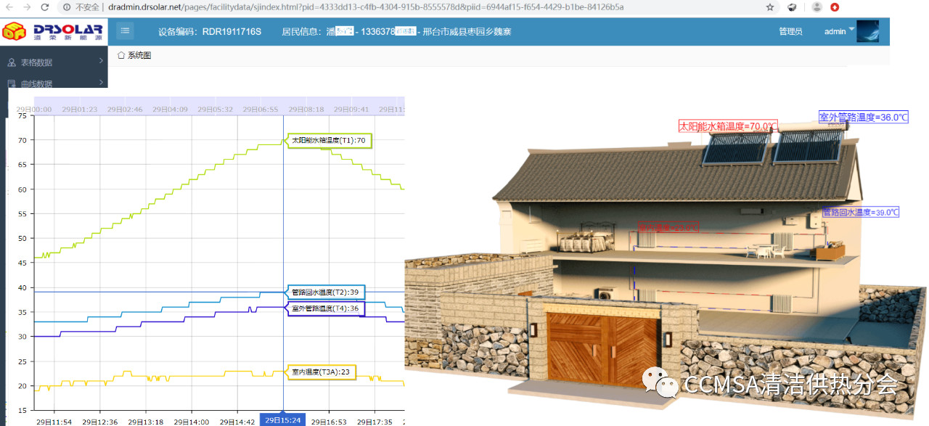
Task: Click the browser back arrow
Action: coord(9,7)
